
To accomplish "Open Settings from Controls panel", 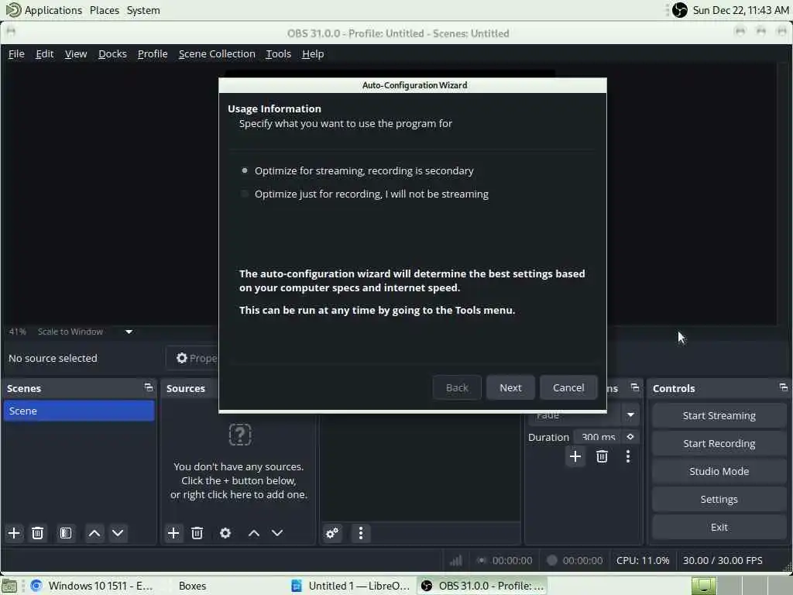I will point(719,499).
